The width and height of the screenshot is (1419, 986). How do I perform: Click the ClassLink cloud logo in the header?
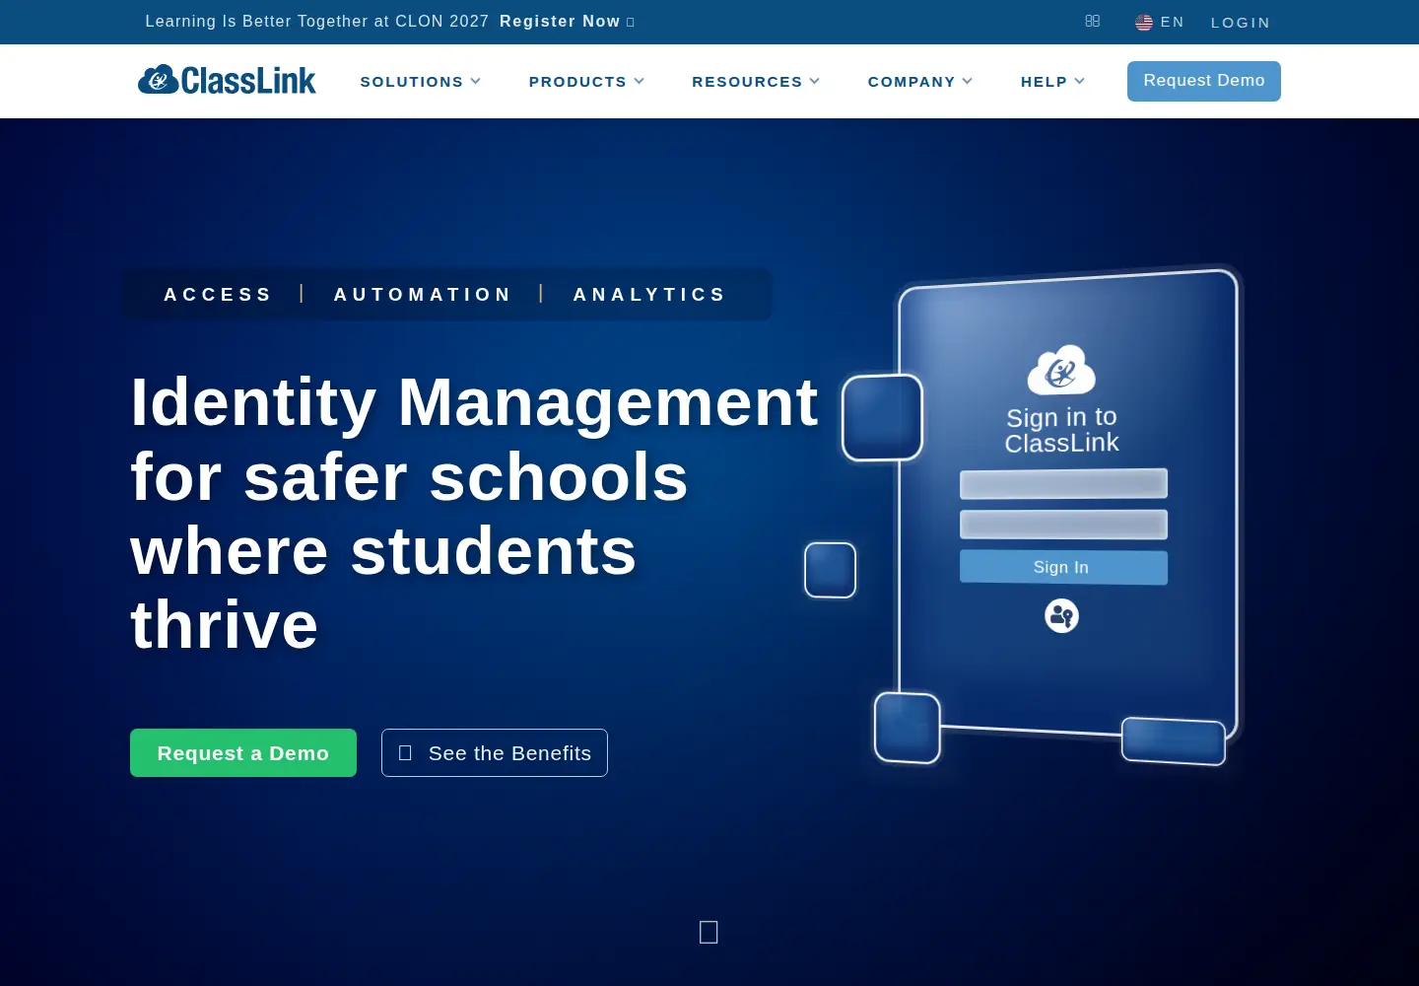[x=227, y=80]
